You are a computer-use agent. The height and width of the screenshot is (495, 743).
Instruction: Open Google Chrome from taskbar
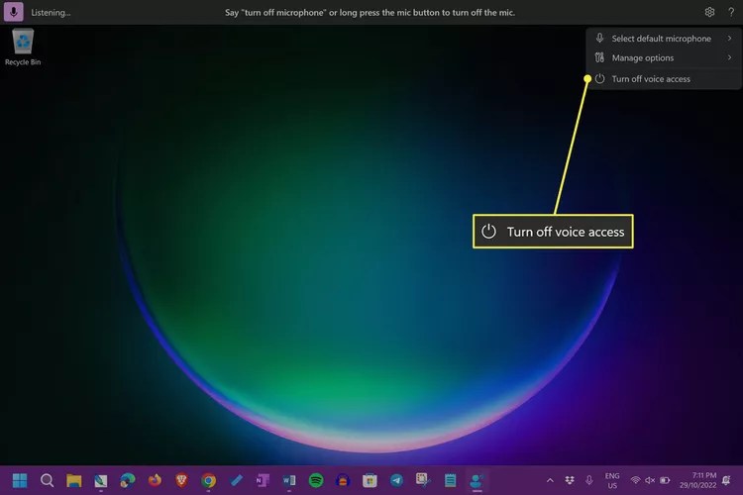point(208,480)
